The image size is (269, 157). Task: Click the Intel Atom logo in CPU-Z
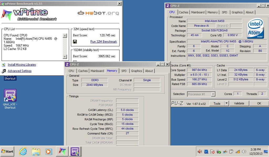click(x=255, y=28)
